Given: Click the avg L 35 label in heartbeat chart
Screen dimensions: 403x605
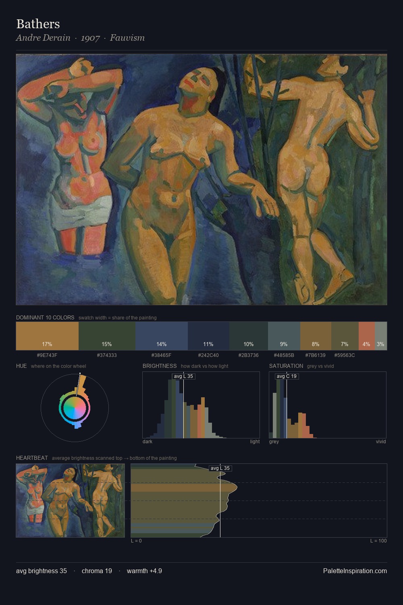Looking at the screenshot, I should (x=220, y=468).
